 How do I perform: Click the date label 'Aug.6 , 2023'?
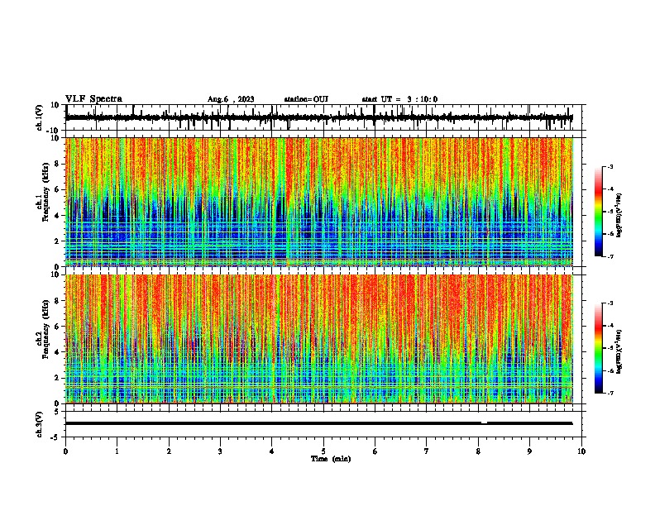click(231, 99)
